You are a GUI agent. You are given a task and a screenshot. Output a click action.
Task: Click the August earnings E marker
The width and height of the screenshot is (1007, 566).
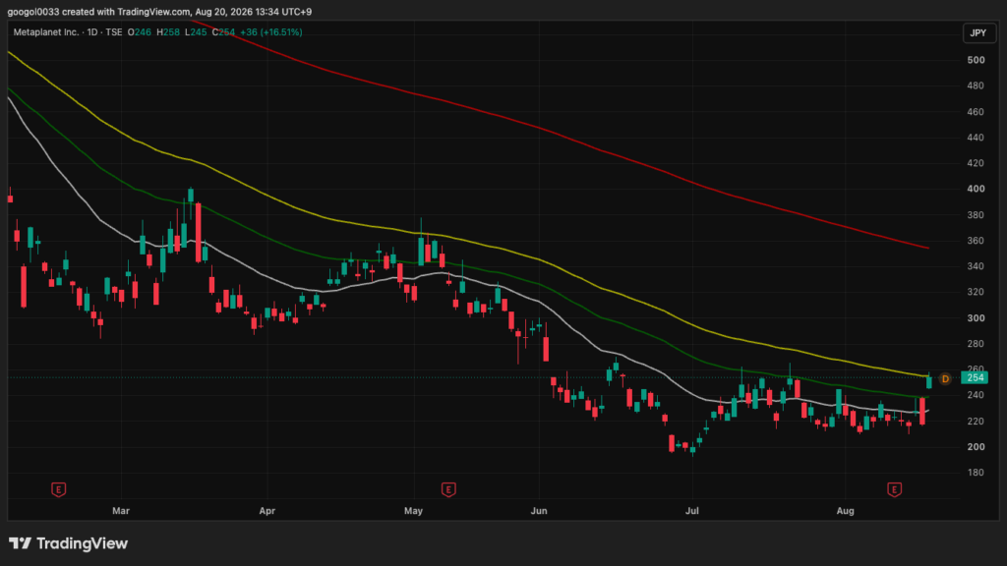(894, 490)
